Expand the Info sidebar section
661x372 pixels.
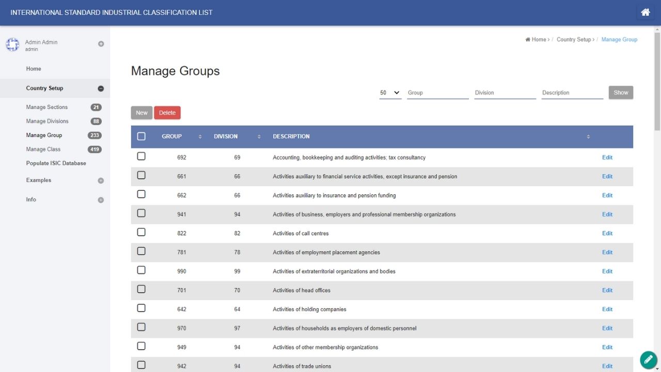point(101,200)
